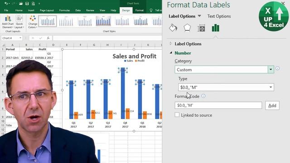The width and height of the screenshot is (290, 163).
Task: Select the Label Options bar chart icon
Action: click(216, 28)
